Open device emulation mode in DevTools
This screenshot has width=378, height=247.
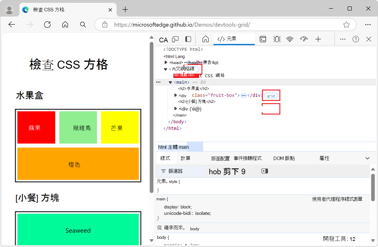pyautogui.click(x=175, y=39)
